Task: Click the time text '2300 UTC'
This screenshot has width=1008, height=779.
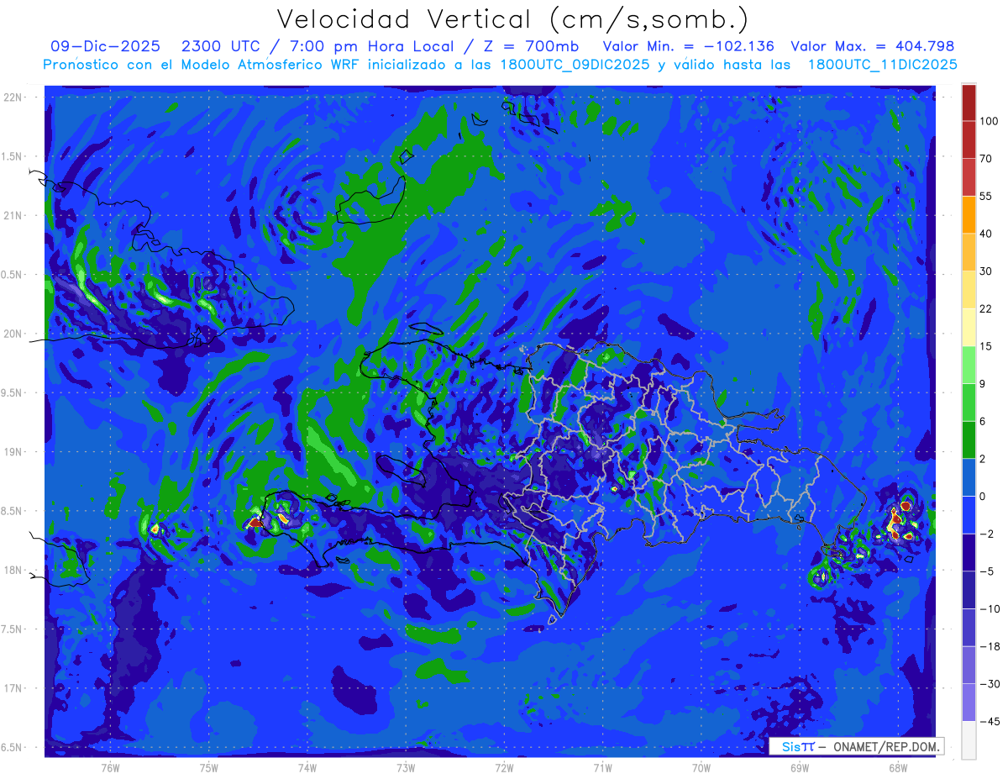Action: pyautogui.click(x=220, y=46)
